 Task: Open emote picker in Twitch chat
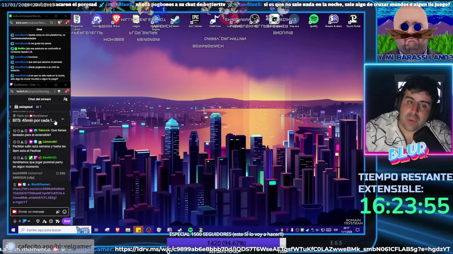(64, 212)
